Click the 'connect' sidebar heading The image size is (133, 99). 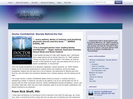click(x=93, y=87)
